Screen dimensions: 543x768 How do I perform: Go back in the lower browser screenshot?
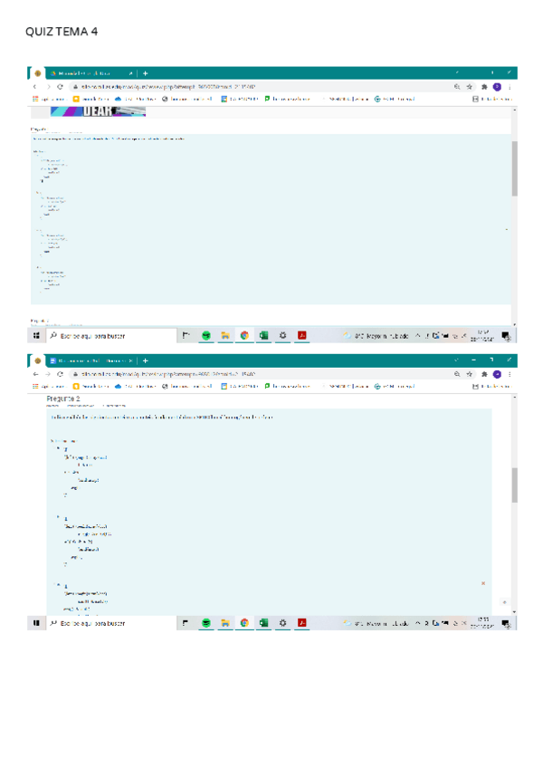34,374
